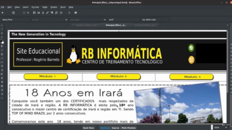Image resolution: width=232 pixels, height=130 pixels.
Task: Click the tilted sky photo thumbnail
Action: pos(178,103)
